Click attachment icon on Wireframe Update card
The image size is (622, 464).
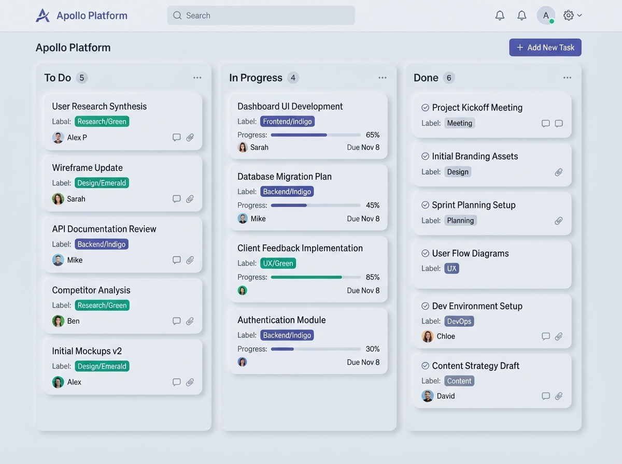click(x=190, y=199)
